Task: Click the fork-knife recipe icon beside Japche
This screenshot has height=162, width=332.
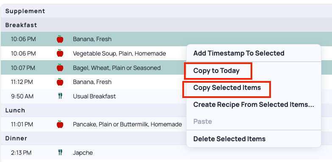Action: click(x=60, y=153)
